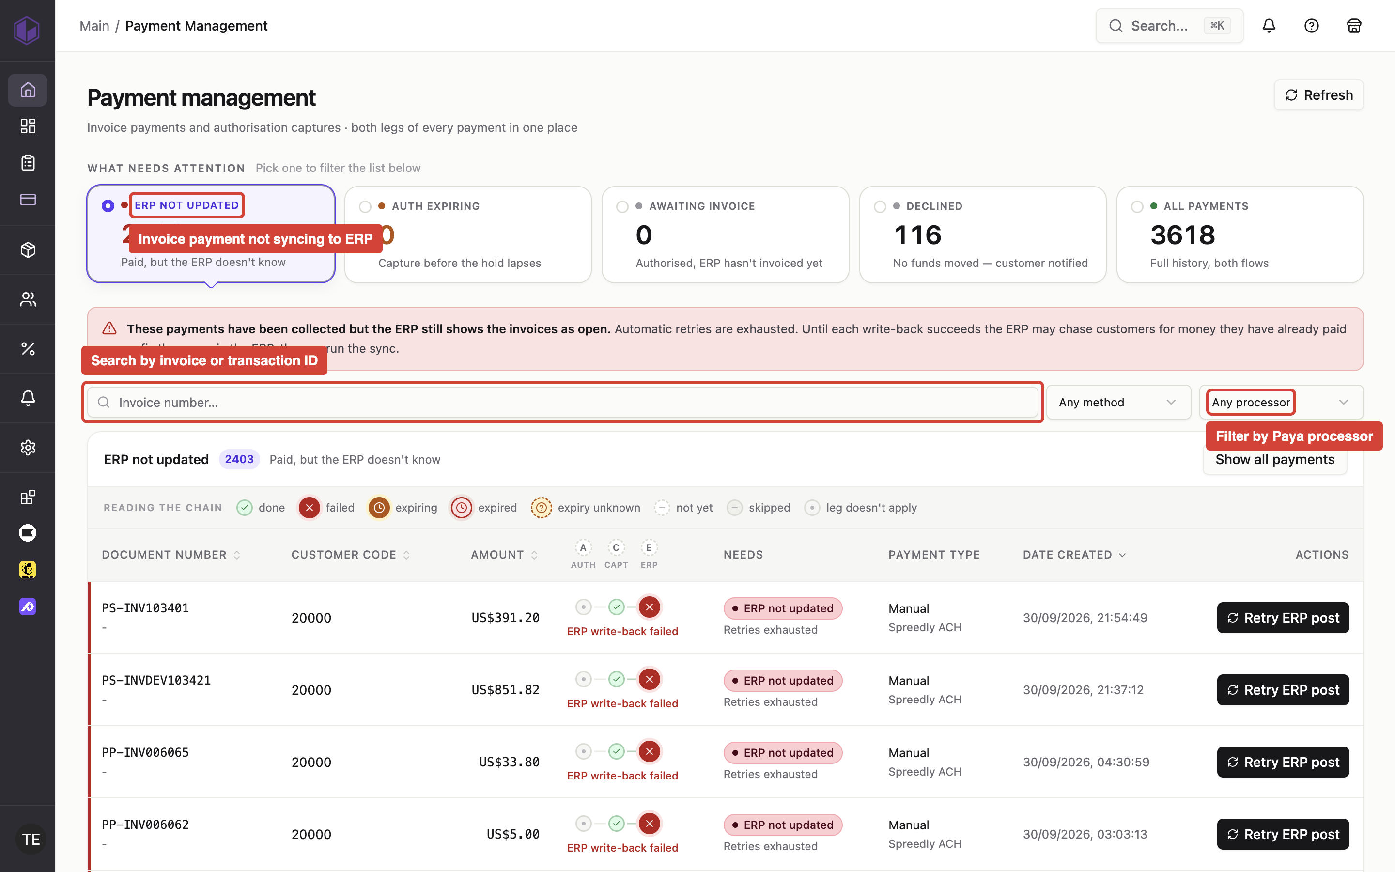Open the add-widgets integrations sidebar icon

(28, 497)
